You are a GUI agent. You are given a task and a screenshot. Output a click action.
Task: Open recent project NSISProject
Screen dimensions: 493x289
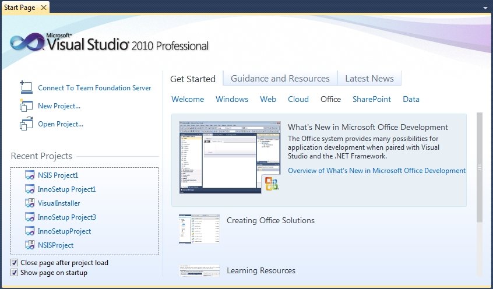click(55, 245)
